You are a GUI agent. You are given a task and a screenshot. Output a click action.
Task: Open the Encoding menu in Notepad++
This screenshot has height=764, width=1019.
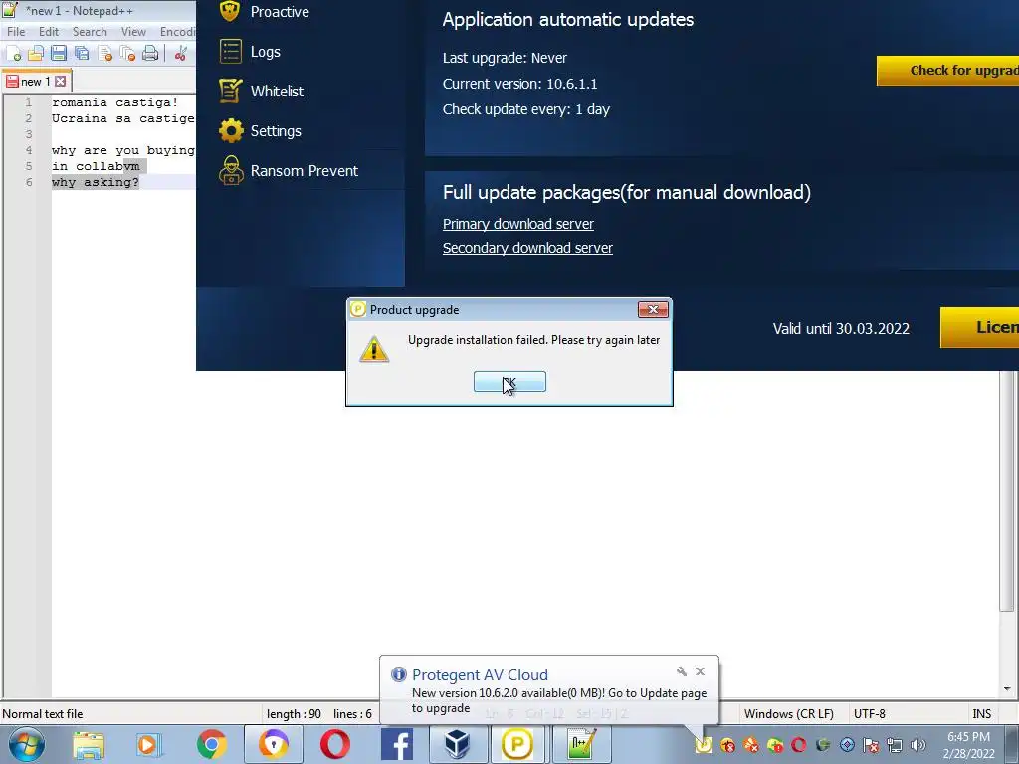click(177, 31)
